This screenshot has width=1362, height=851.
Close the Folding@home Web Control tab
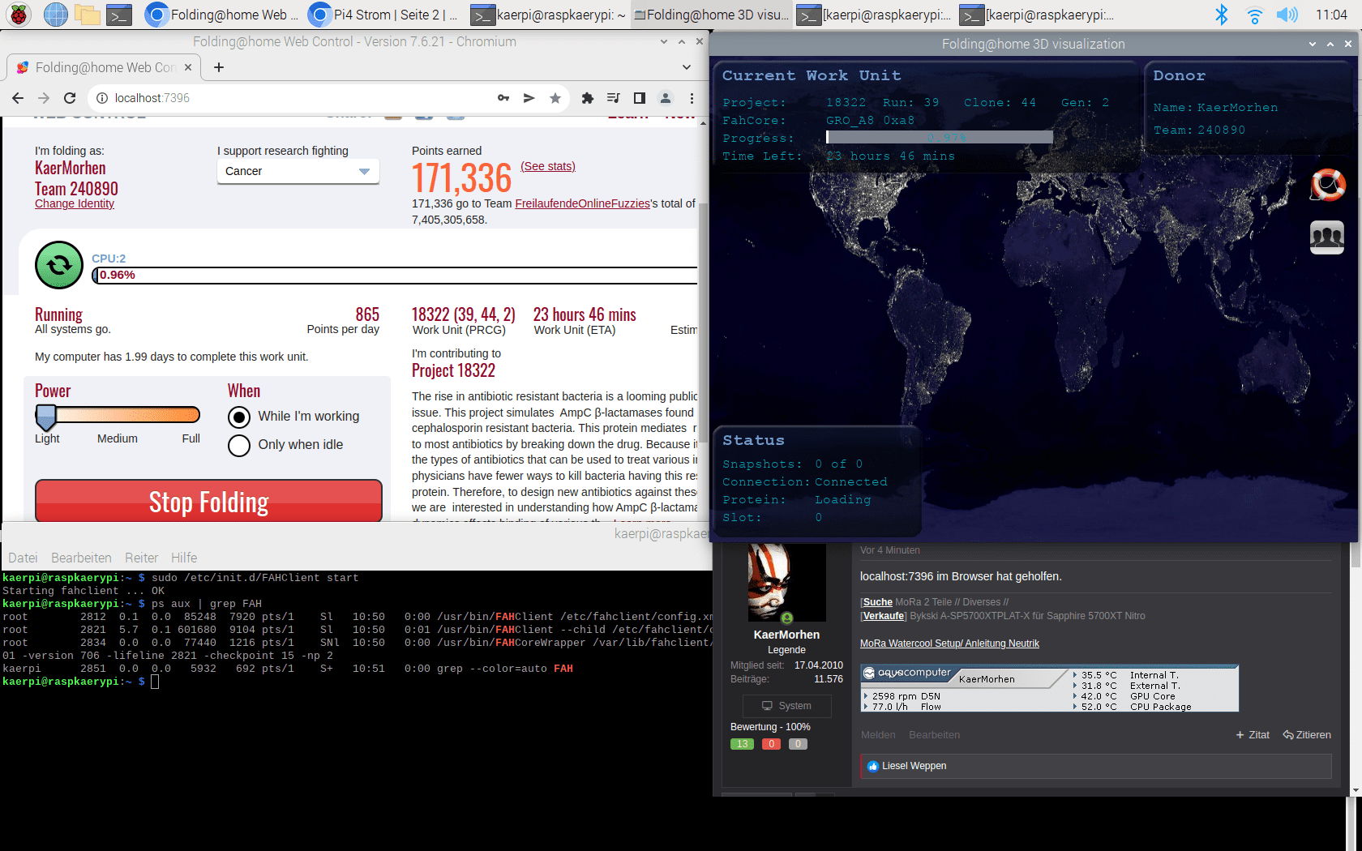coord(188,67)
